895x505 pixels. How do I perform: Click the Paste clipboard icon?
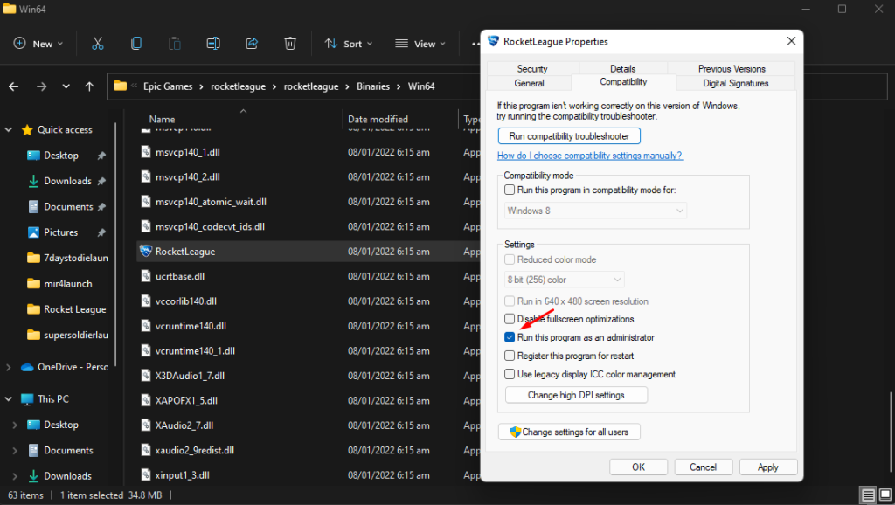175,44
